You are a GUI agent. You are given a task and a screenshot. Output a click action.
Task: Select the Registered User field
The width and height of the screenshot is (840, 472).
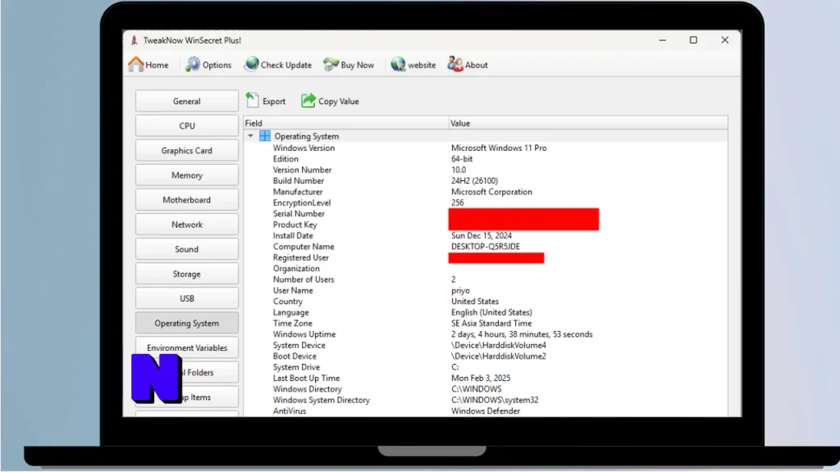pyautogui.click(x=300, y=257)
